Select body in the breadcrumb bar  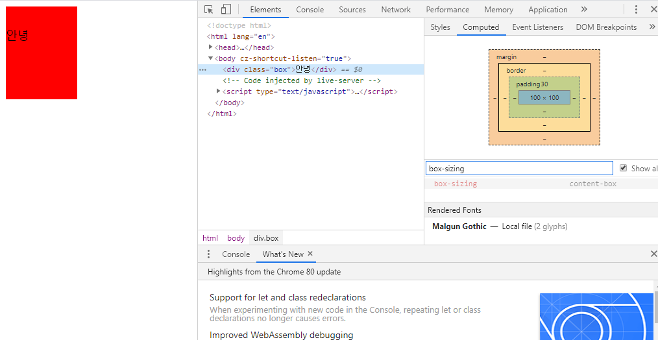(x=236, y=238)
